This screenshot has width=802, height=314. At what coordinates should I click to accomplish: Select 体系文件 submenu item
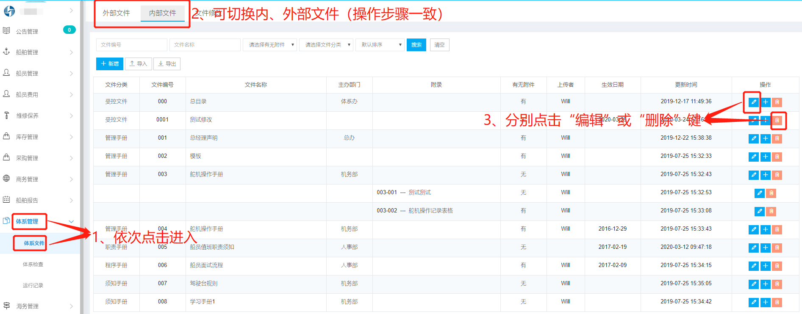tap(34, 243)
